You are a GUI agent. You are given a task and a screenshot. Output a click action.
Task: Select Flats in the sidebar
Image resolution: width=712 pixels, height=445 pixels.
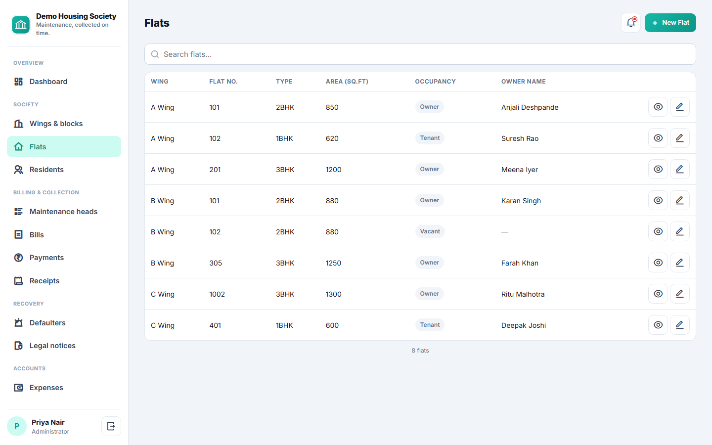64,147
